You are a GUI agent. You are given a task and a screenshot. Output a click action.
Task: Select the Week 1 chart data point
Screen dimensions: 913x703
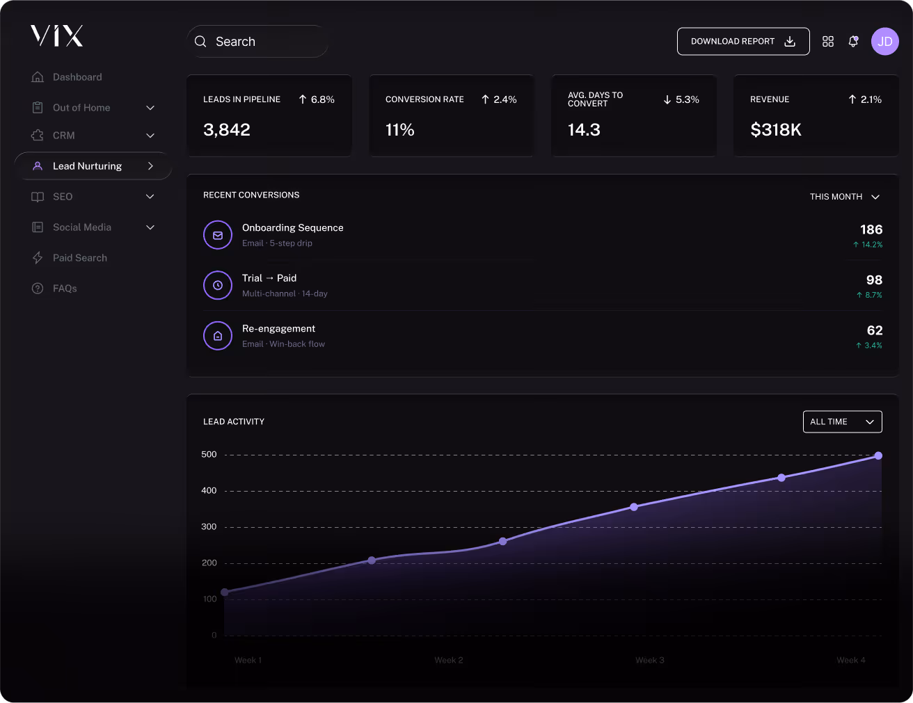pos(225,592)
